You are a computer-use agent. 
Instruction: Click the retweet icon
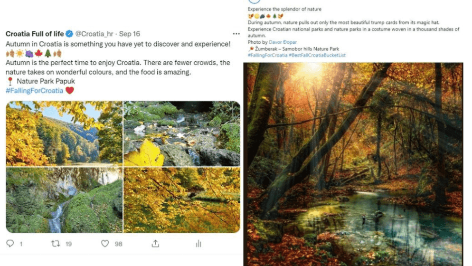pos(55,244)
